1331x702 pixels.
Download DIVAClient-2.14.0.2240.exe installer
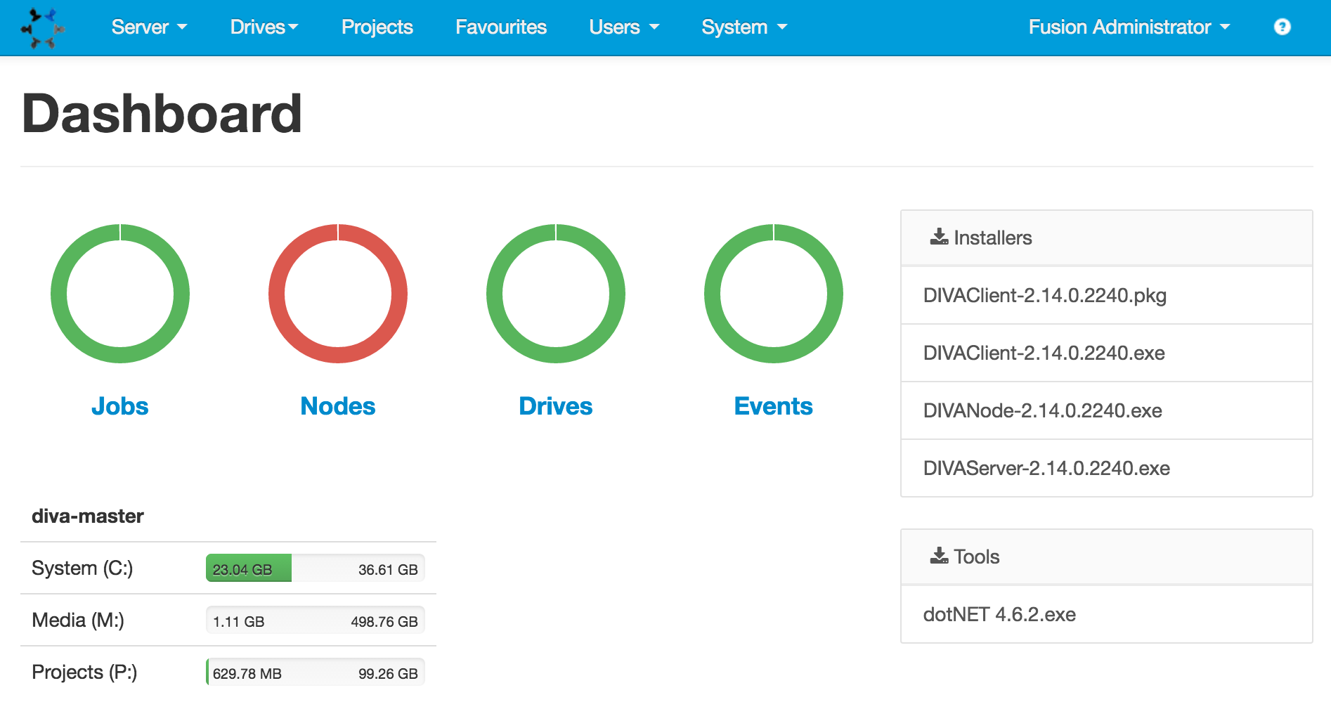click(x=1107, y=353)
